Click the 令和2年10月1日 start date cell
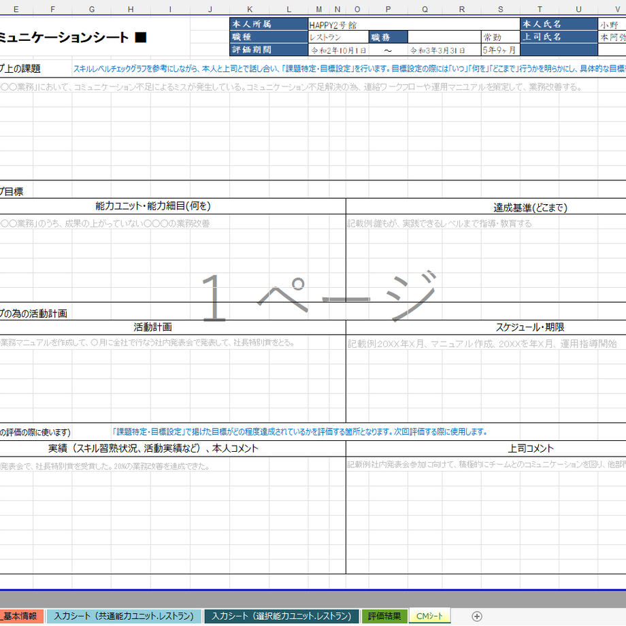The width and height of the screenshot is (626, 626). coord(338,50)
